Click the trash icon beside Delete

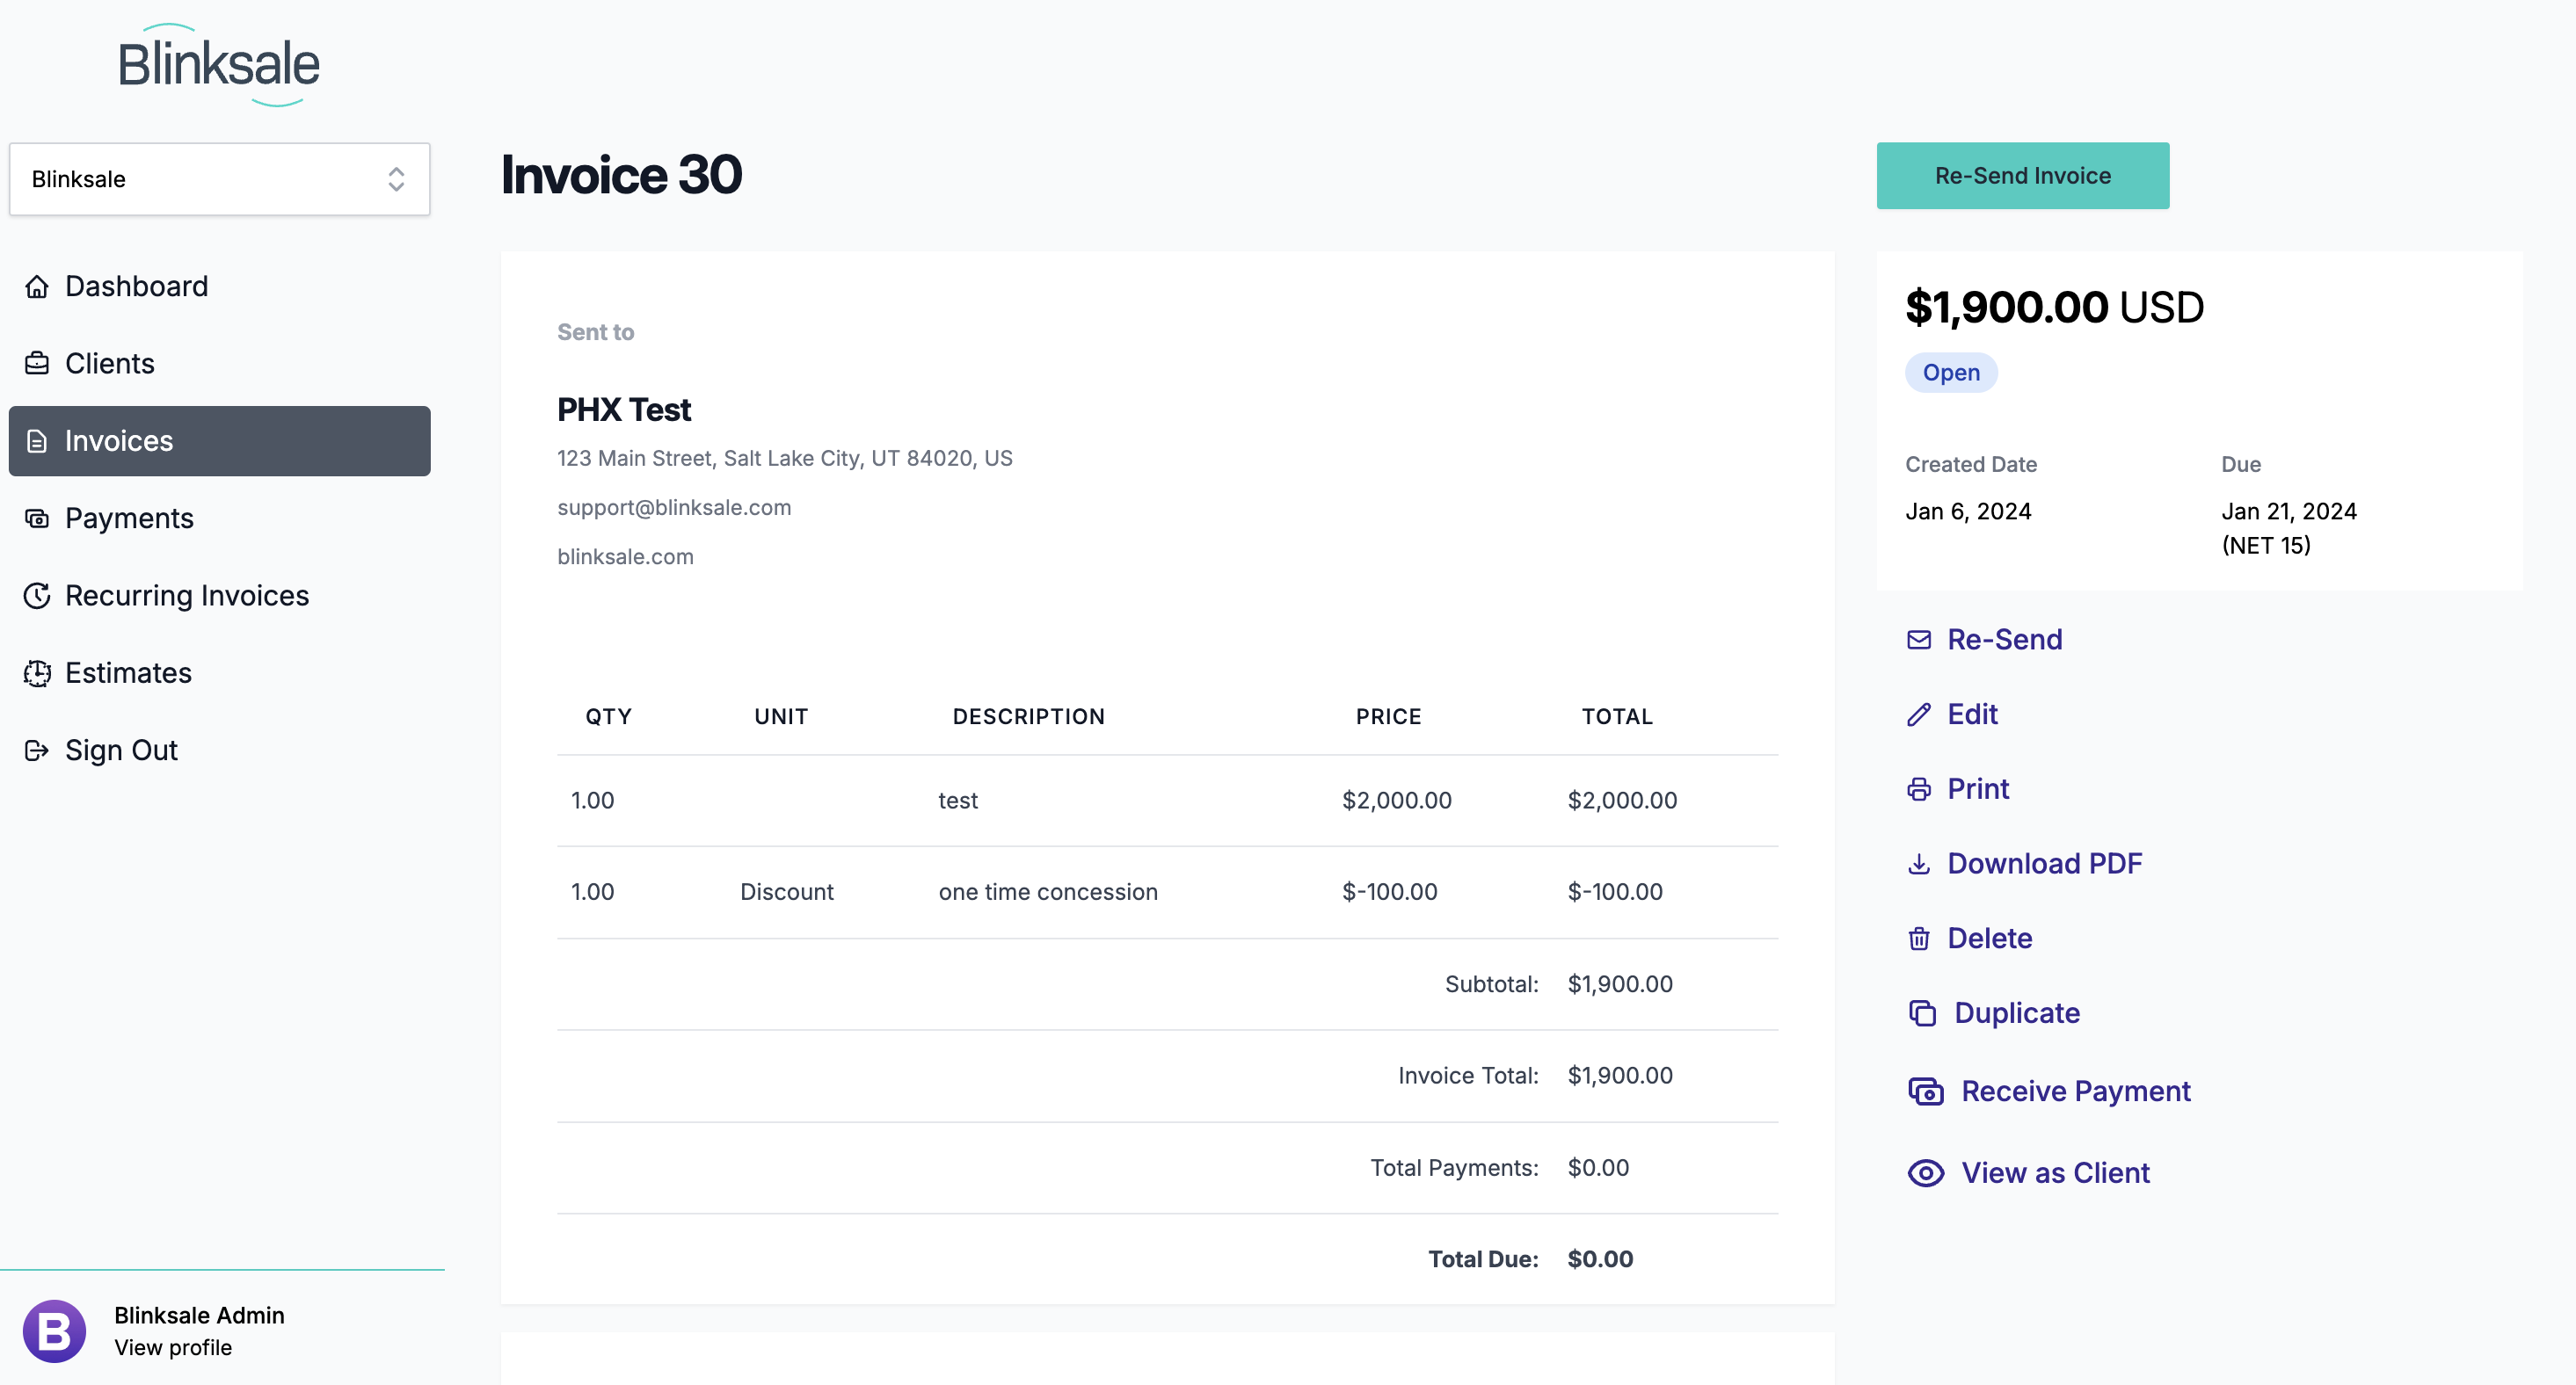1920,939
